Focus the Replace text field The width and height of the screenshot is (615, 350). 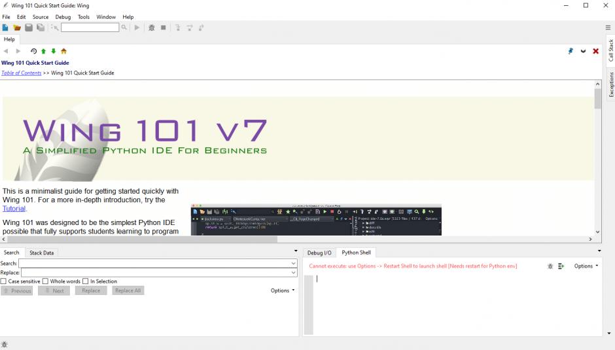[x=159, y=273]
